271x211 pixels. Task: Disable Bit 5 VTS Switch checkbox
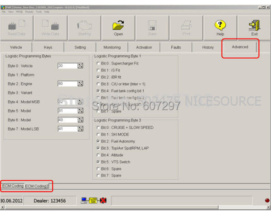[x=98, y=162]
